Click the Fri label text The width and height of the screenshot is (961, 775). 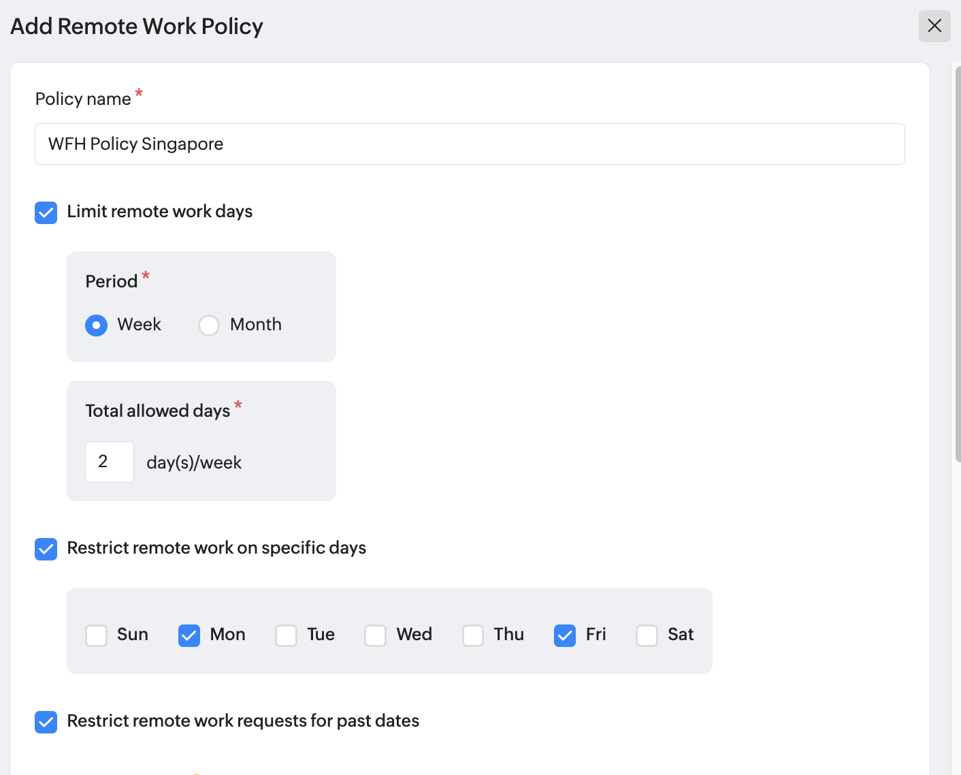click(596, 635)
